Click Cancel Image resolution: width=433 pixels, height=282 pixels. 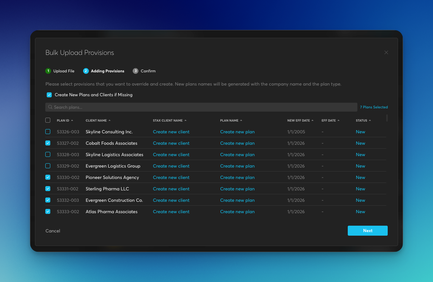click(53, 231)
